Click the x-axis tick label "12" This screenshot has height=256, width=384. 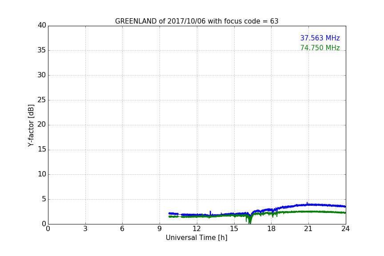pos(196,229)
